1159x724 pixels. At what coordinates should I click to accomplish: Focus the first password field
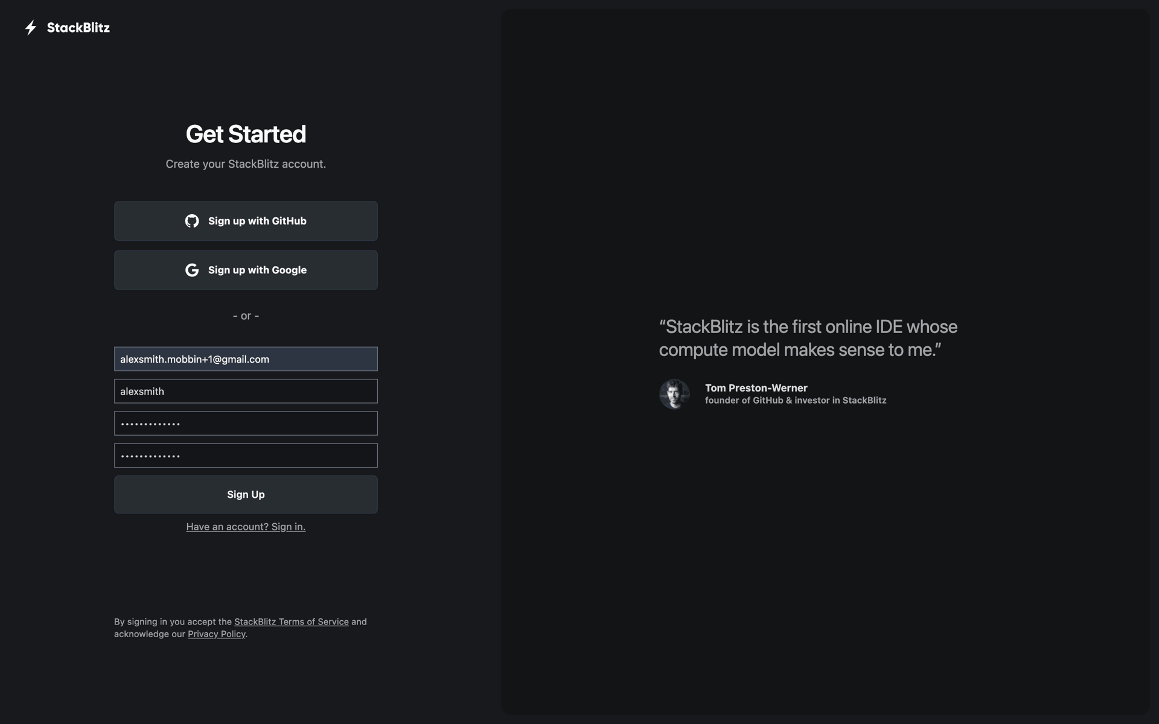[x=246, y=423]
